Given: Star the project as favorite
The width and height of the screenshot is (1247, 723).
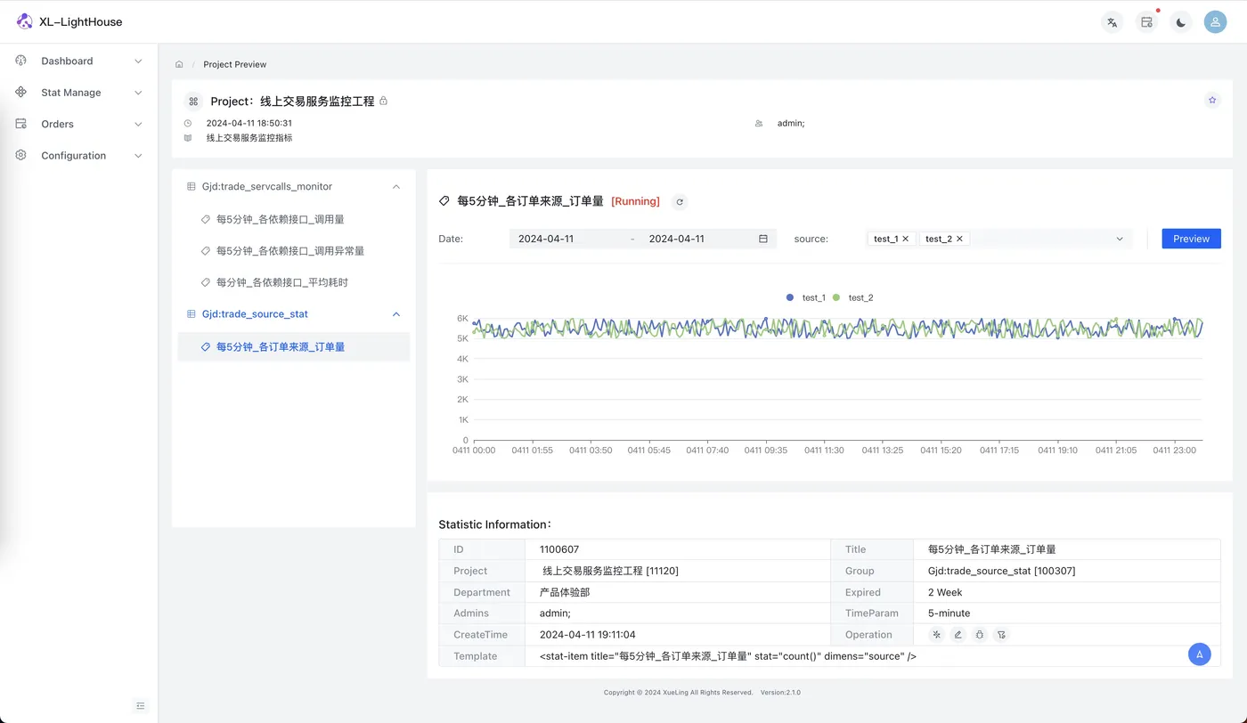Looking at the screenshot, I should click(1212, 101).
